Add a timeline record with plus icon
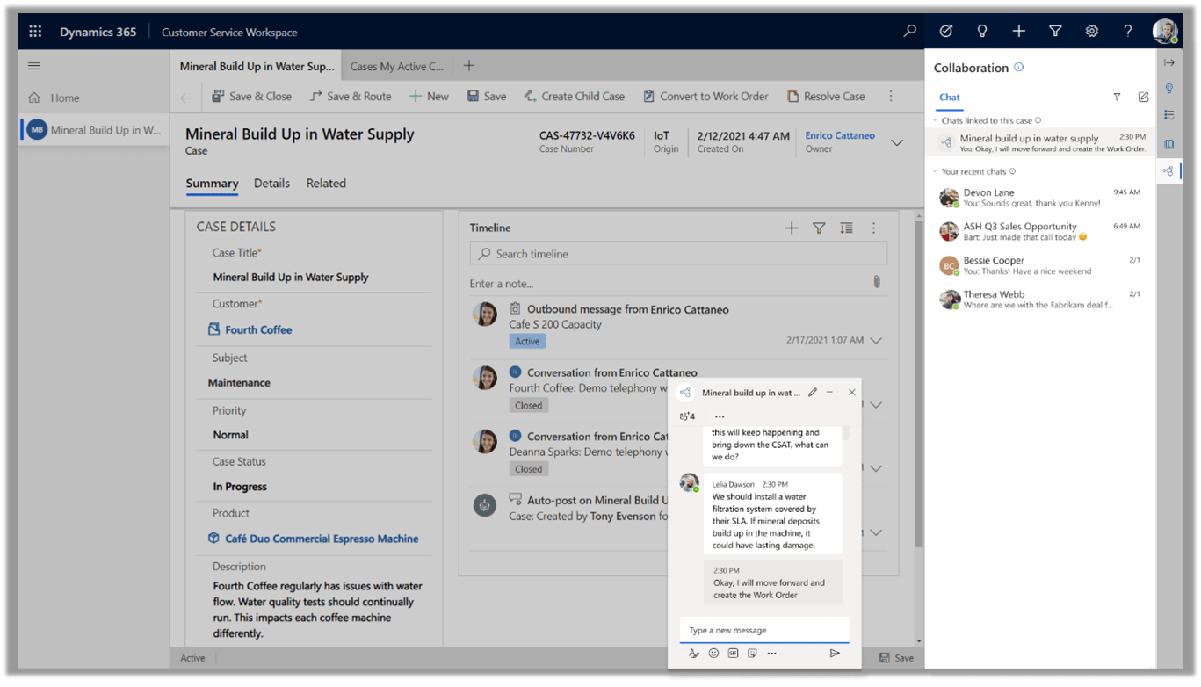The height and width of the screenshot is (687, 1201). click(x=792, y=228)
